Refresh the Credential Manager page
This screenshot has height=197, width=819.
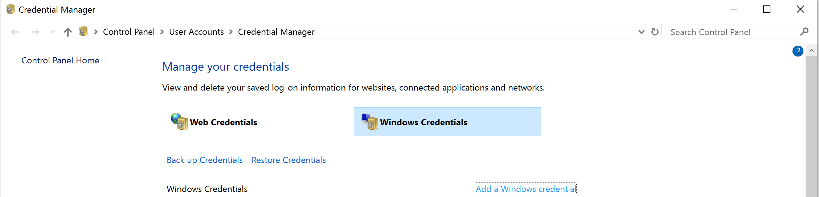[655, 32]
